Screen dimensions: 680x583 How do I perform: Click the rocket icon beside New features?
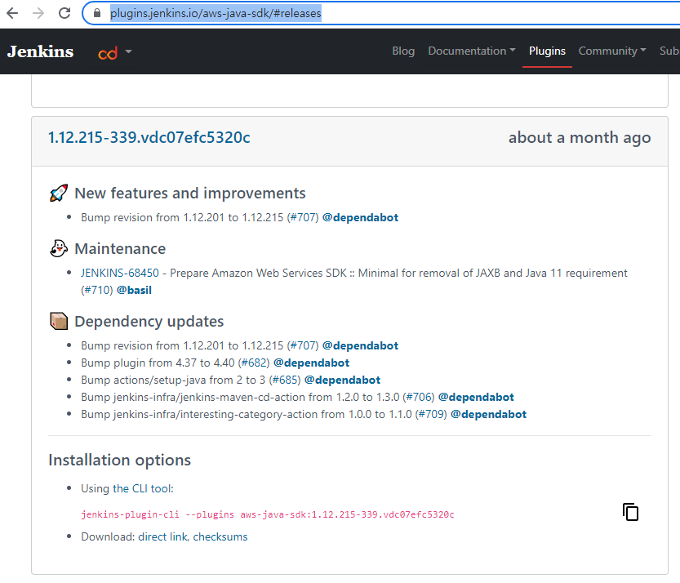click(x=59, y=193)
